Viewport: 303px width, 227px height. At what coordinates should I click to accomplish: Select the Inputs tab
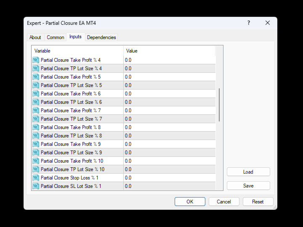click(75, 37)
